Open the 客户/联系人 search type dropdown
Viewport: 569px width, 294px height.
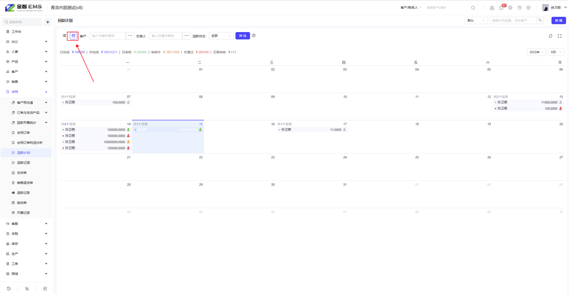click(411, 8)
